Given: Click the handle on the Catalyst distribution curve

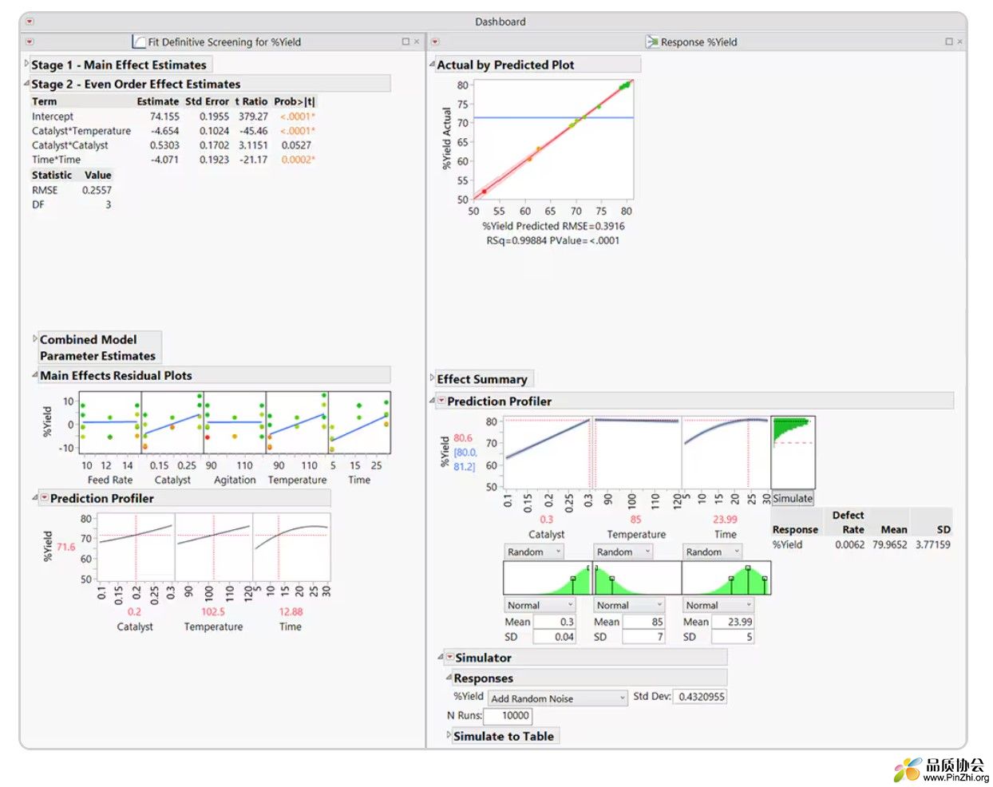Looking at the screenshot, I should [573, 578].
